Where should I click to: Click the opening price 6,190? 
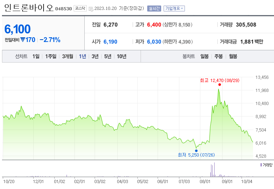pos(110,42)
